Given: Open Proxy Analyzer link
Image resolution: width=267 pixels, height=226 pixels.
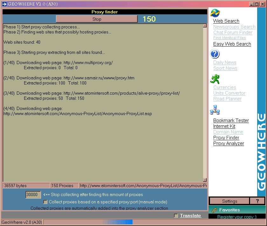Looking at the screenshot, I should coord(229,143).
